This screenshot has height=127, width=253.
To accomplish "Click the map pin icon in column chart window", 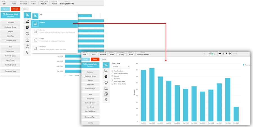I will point(106,100).
